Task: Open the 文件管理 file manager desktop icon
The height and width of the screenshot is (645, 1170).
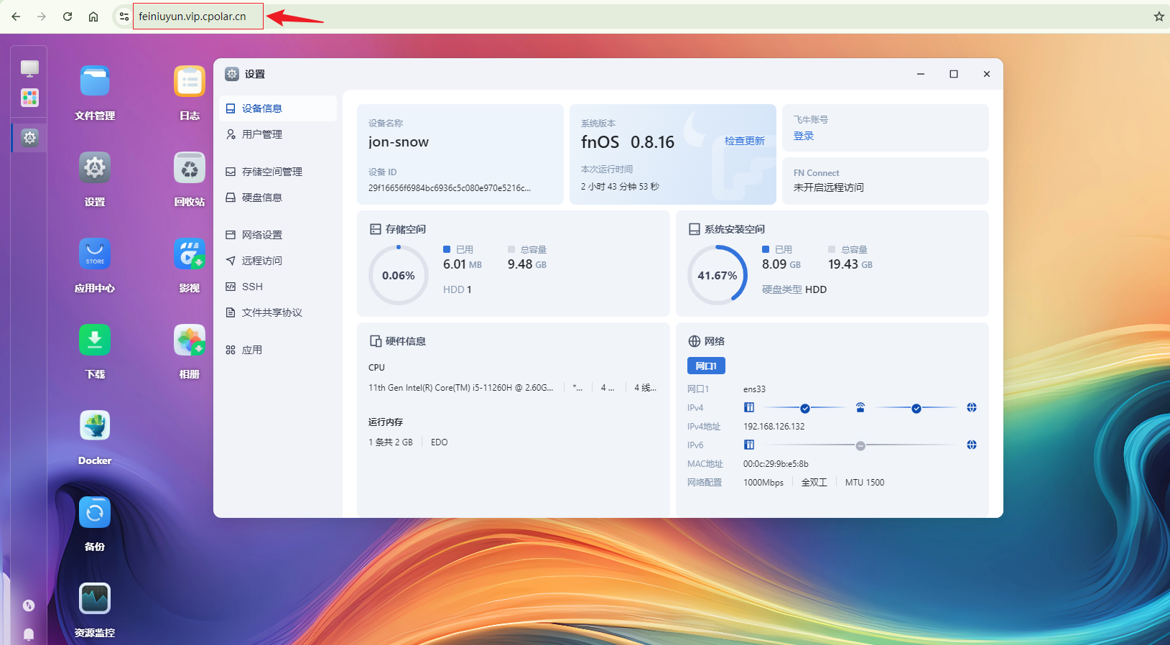Action: [95, 81]
